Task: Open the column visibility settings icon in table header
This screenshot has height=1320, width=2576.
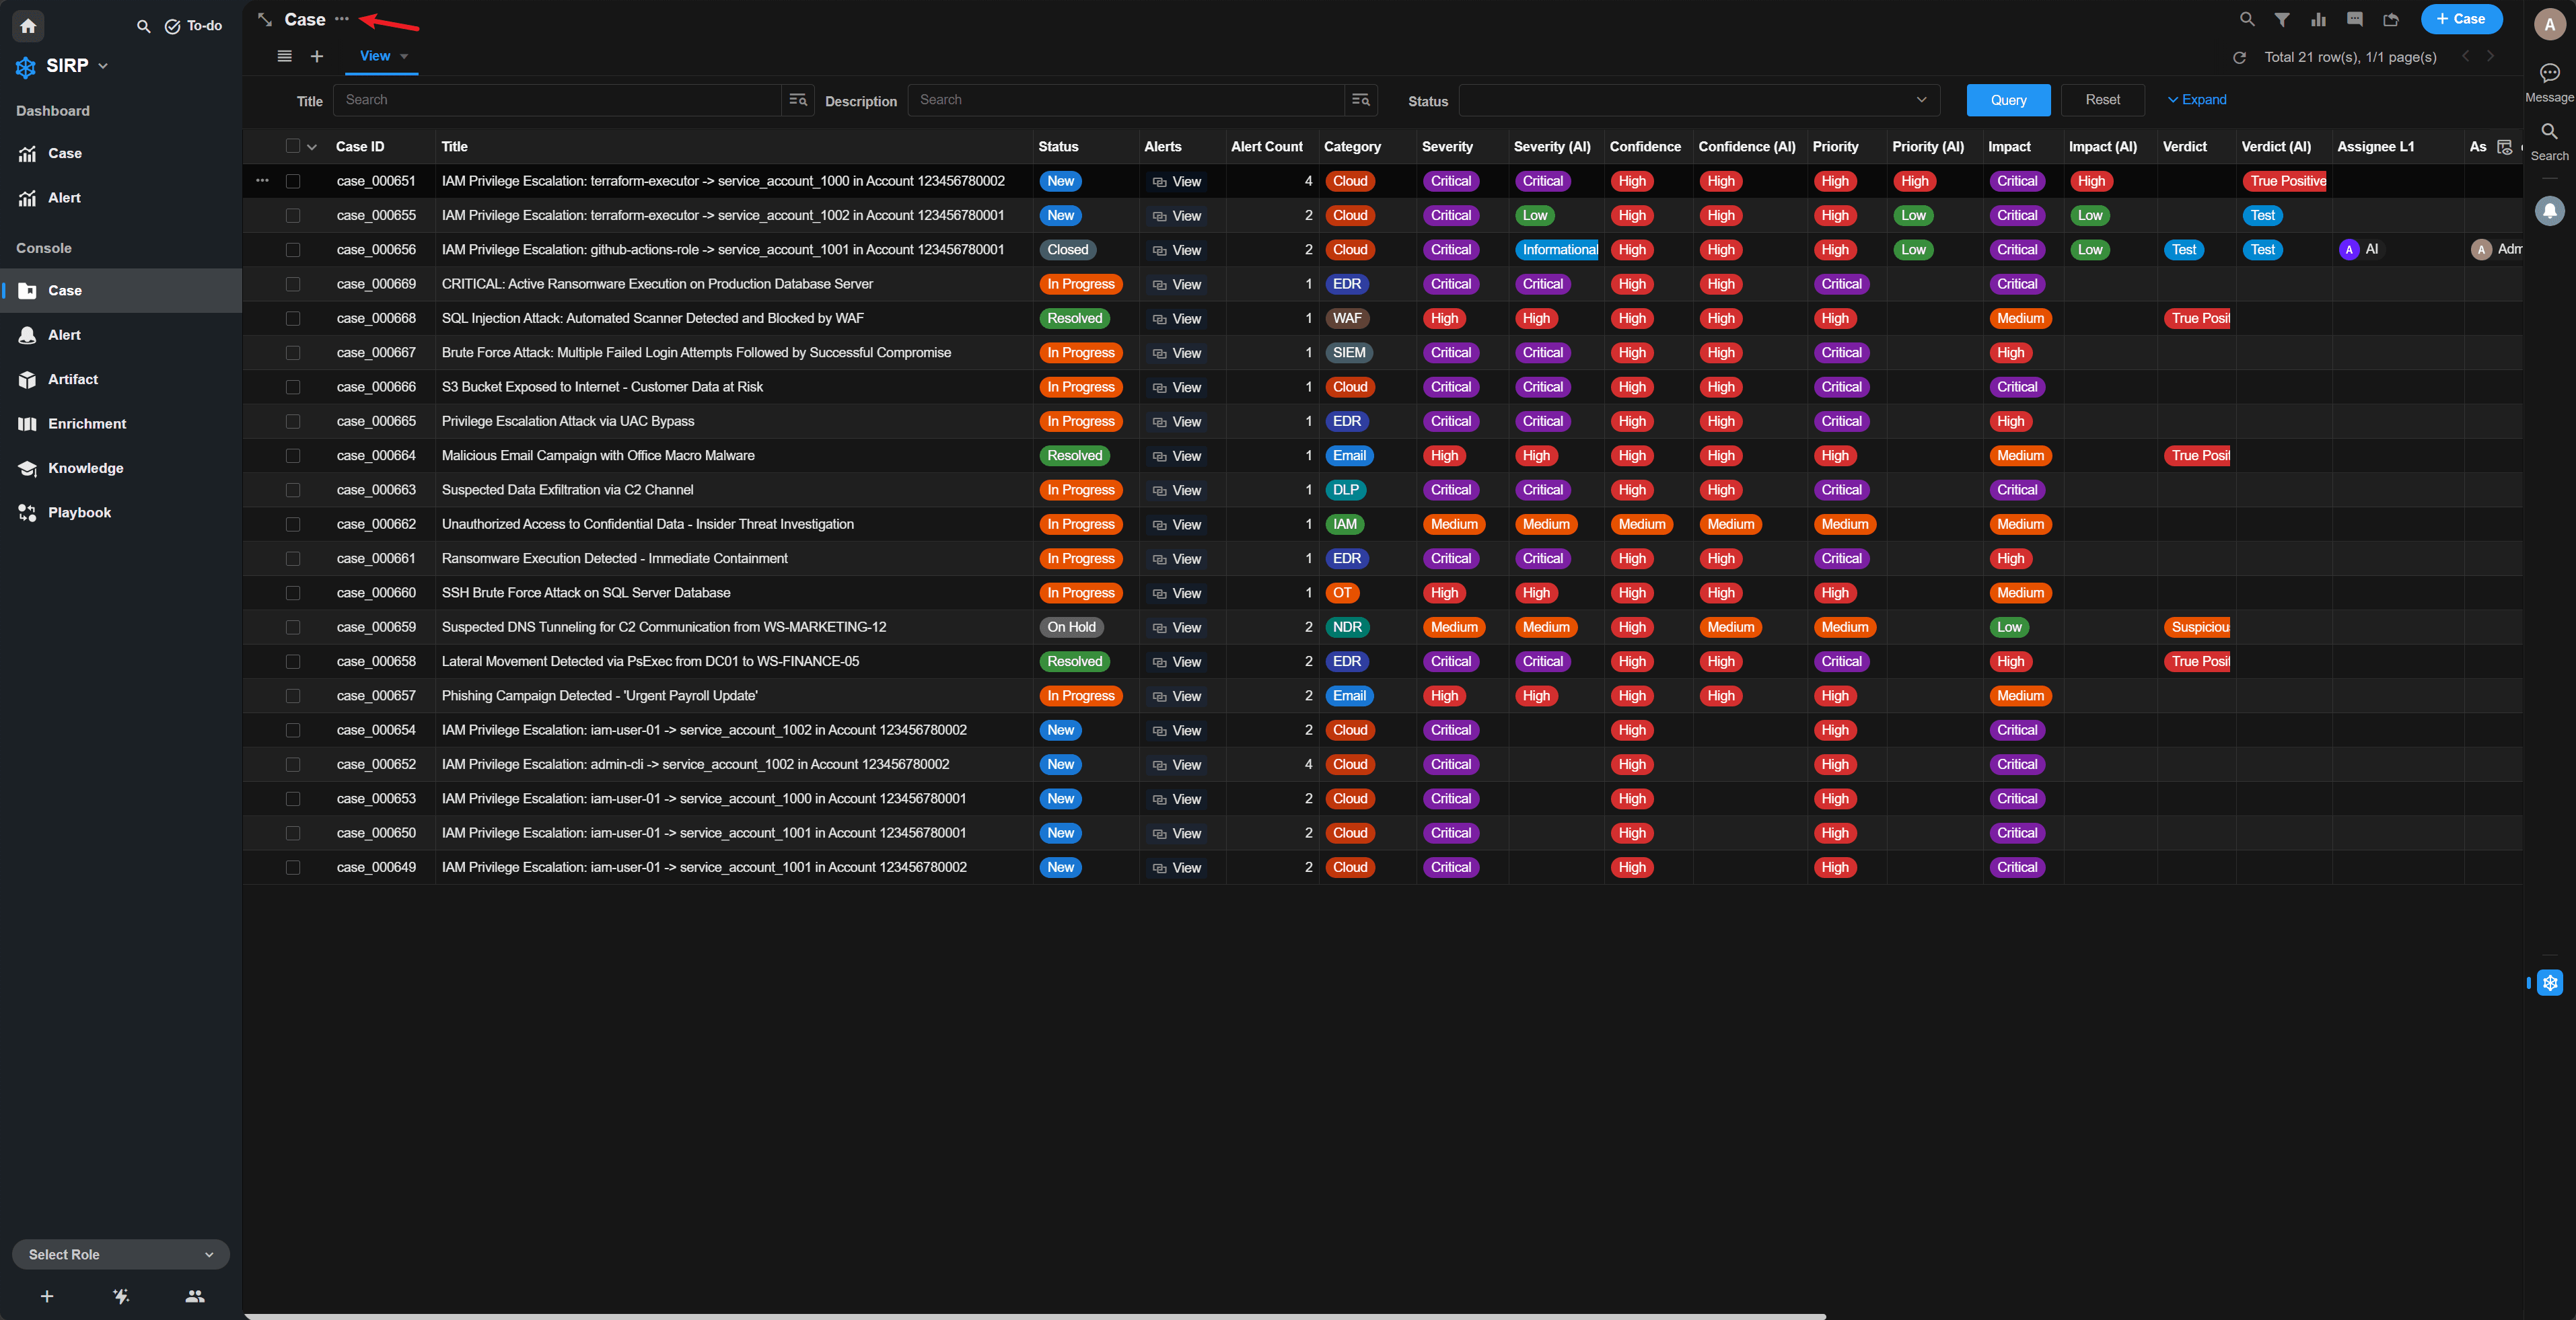Action: click(x=2505, y=147)
